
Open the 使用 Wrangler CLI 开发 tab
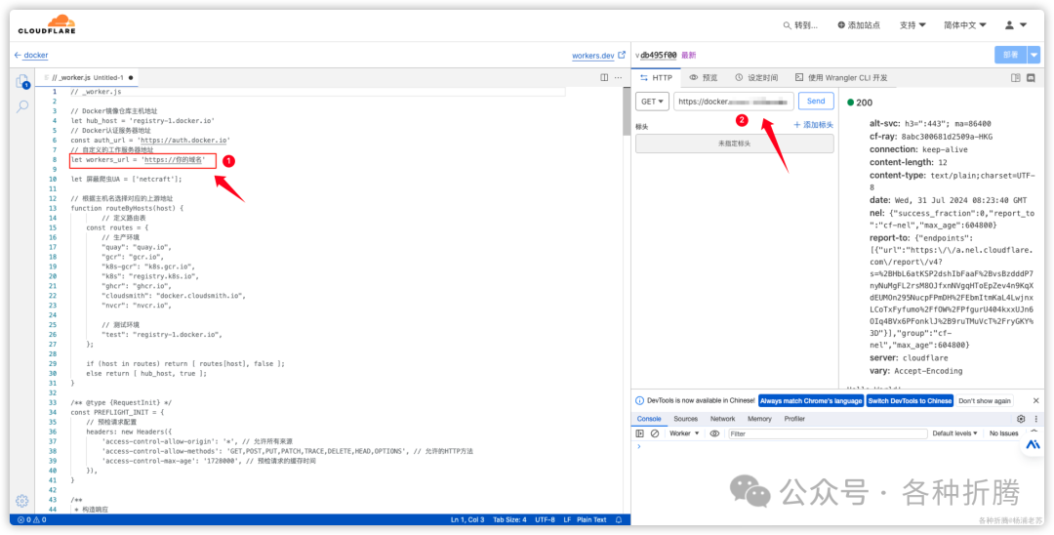coord(841,78)
